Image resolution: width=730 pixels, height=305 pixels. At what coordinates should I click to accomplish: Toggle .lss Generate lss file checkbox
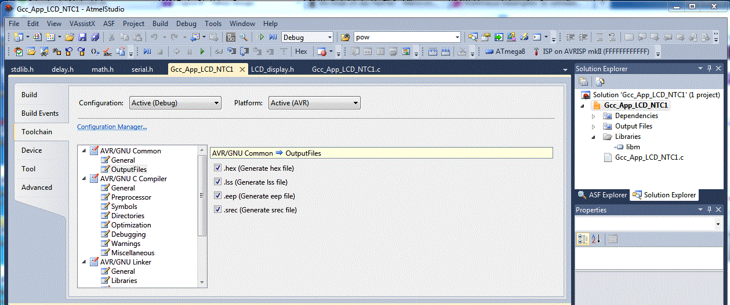[218, 182]
